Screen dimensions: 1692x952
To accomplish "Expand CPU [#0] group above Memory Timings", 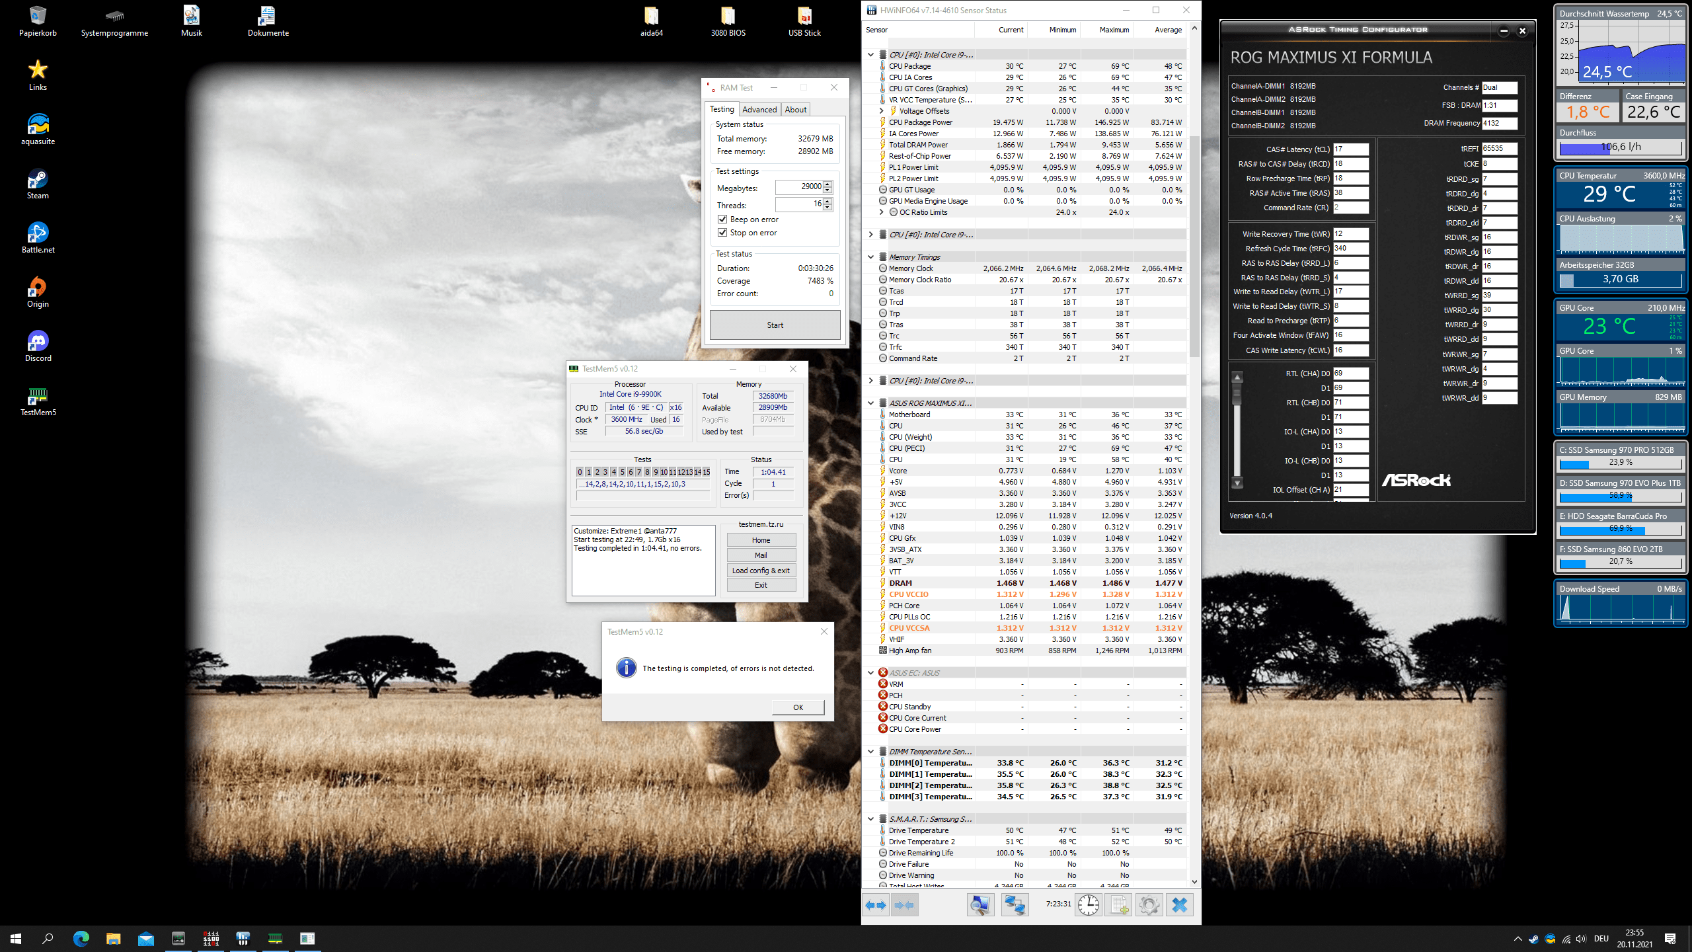I will [x=871, y=235].
